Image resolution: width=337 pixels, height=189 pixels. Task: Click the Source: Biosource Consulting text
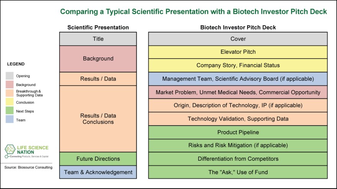point(29,168)
